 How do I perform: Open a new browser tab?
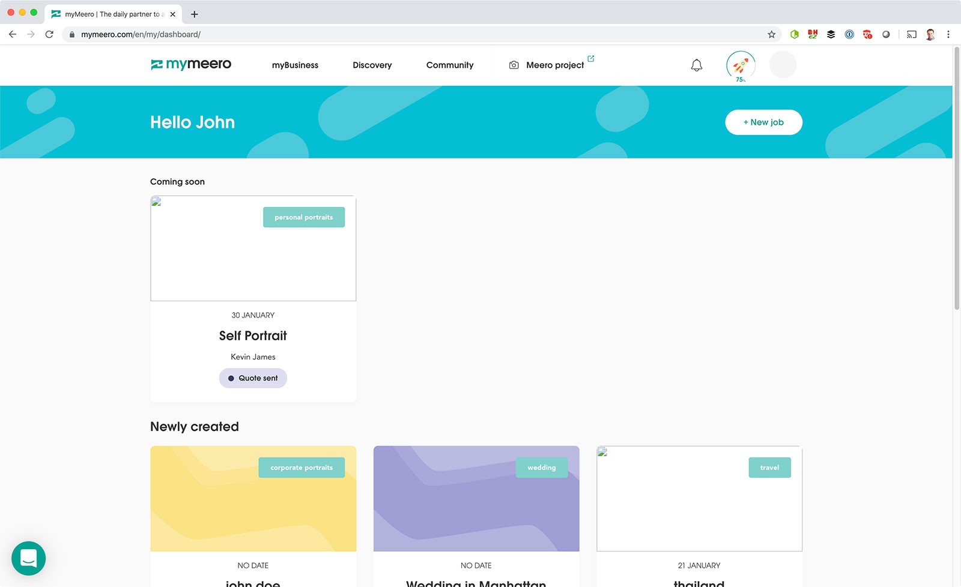(x=195, y=14)
